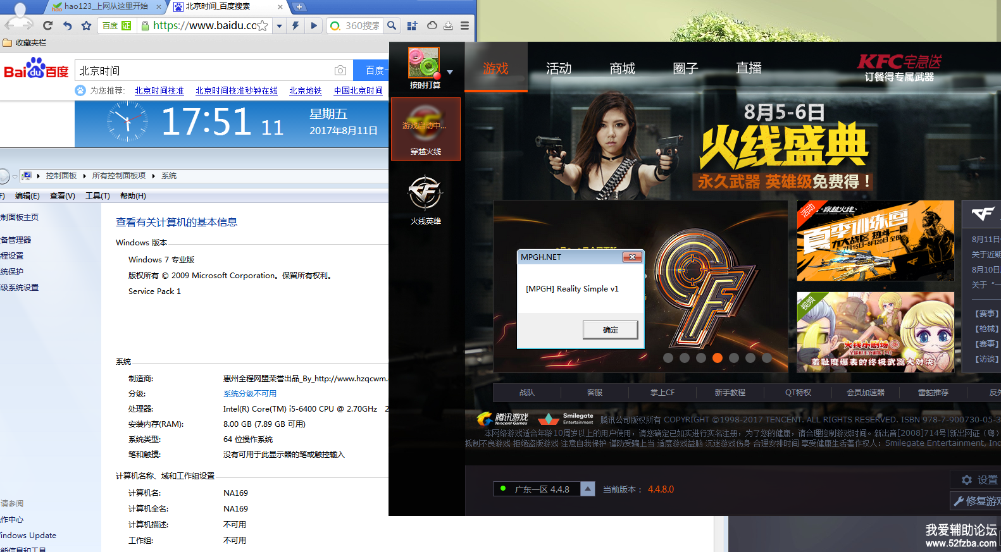
Task: Click the 战队 link in launcher bar
Action: pos(527,393)
